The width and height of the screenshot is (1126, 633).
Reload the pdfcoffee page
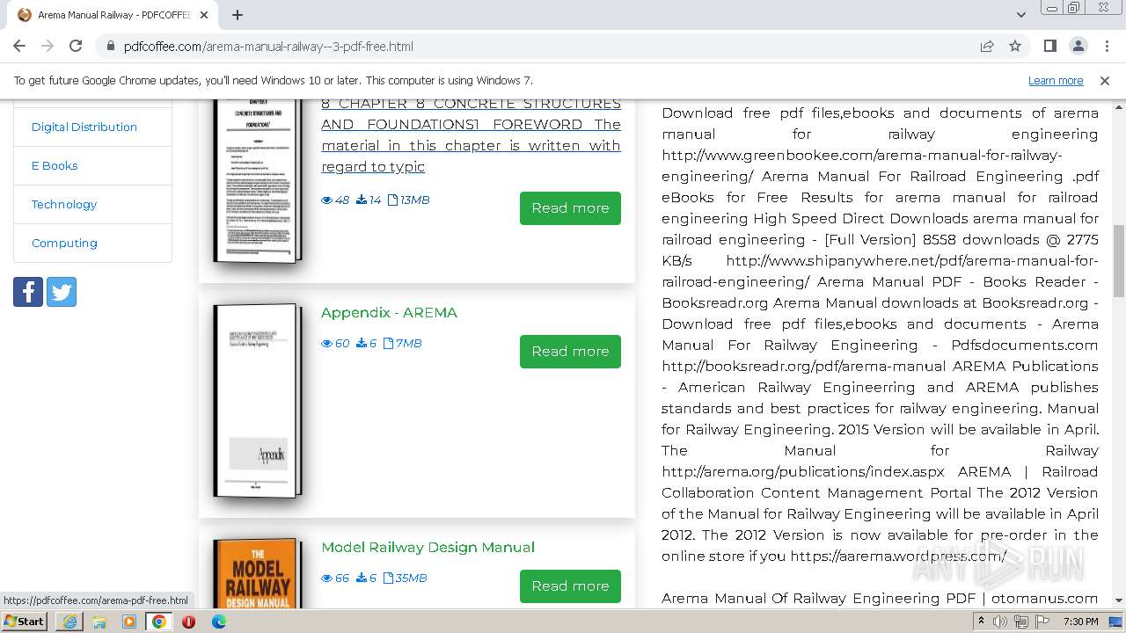(76, 46)
